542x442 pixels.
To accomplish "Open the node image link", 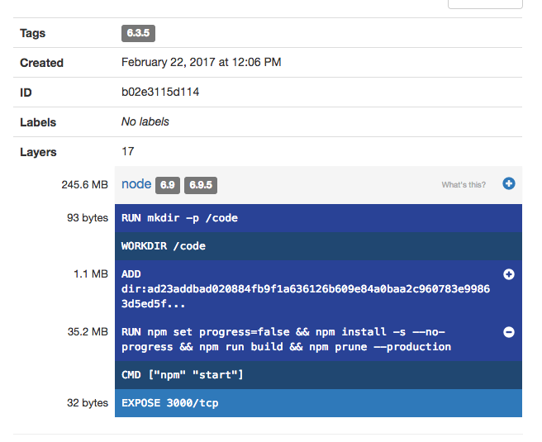I will point(136,184).
